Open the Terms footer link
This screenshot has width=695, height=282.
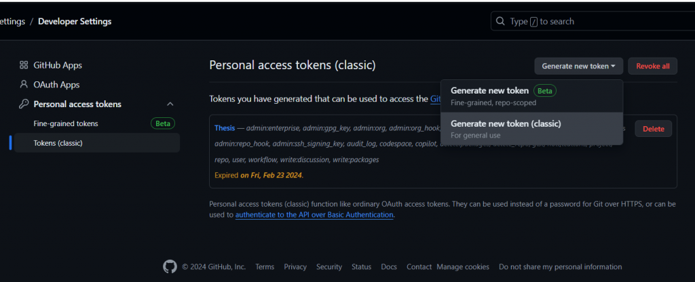[265, 267]
